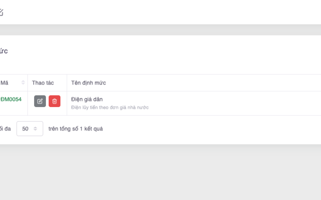Sort descending using Mã column down arrow
Screen dimensions: 321x200
click(23, 84)
